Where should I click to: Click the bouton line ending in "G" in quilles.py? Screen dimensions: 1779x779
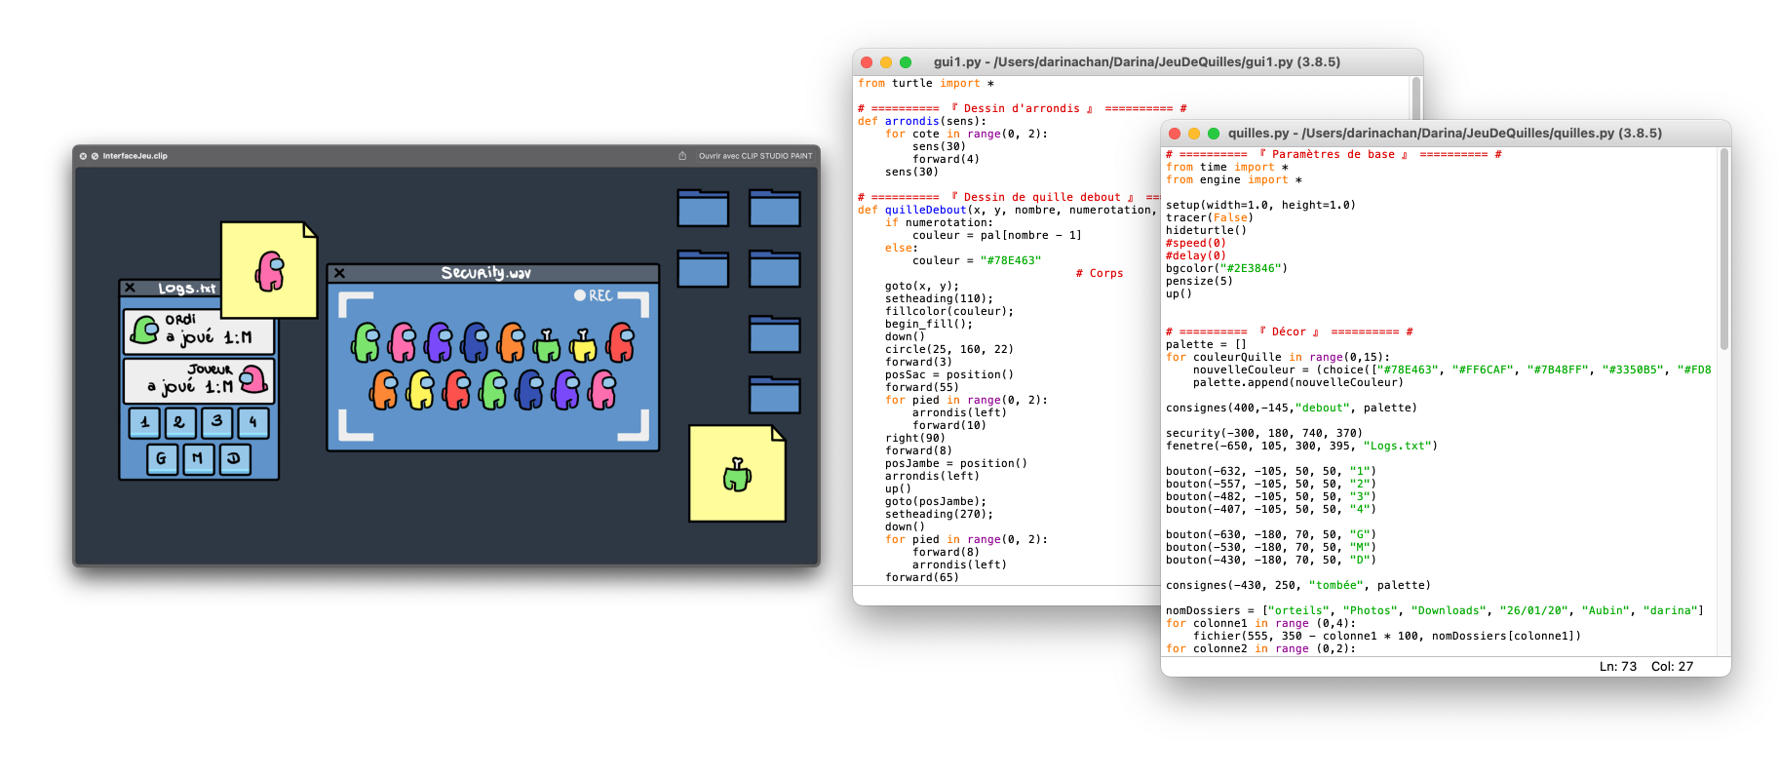[x=1271, y=535]
